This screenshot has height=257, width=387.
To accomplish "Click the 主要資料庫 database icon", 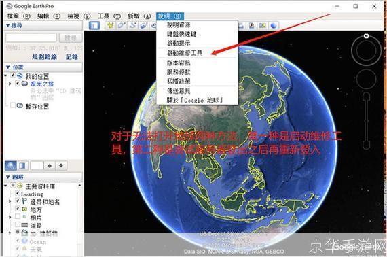I will (x=20, y=186).
